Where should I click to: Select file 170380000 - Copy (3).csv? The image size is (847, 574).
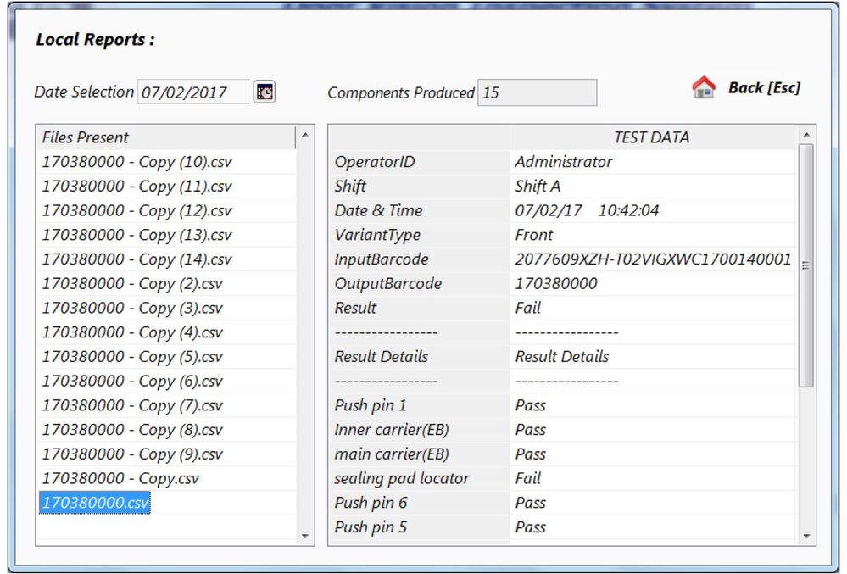pyautogui.click(x=166, y=308)
